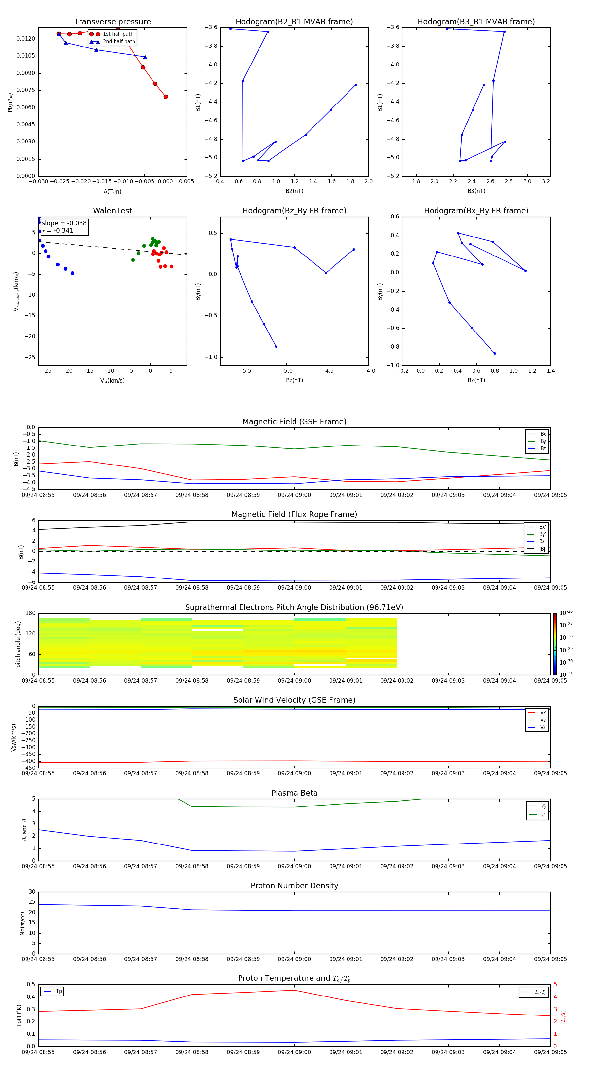Click the 'r = -0.341' annotation
Viewport: 589px width, 1081px height.
pyautogui.click(x=58, y=230)
